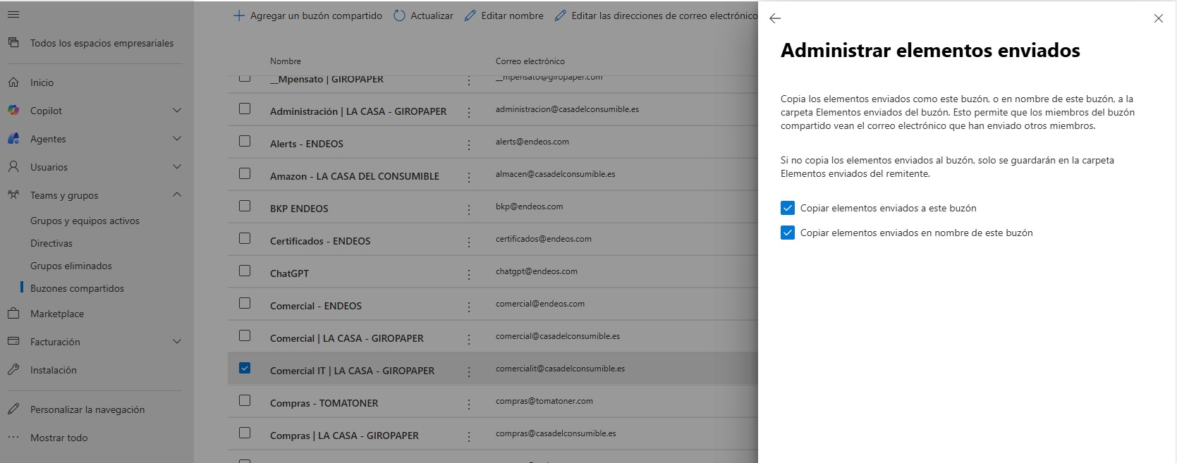Click Agregar un buzón compartido

(x=308, y=16)
